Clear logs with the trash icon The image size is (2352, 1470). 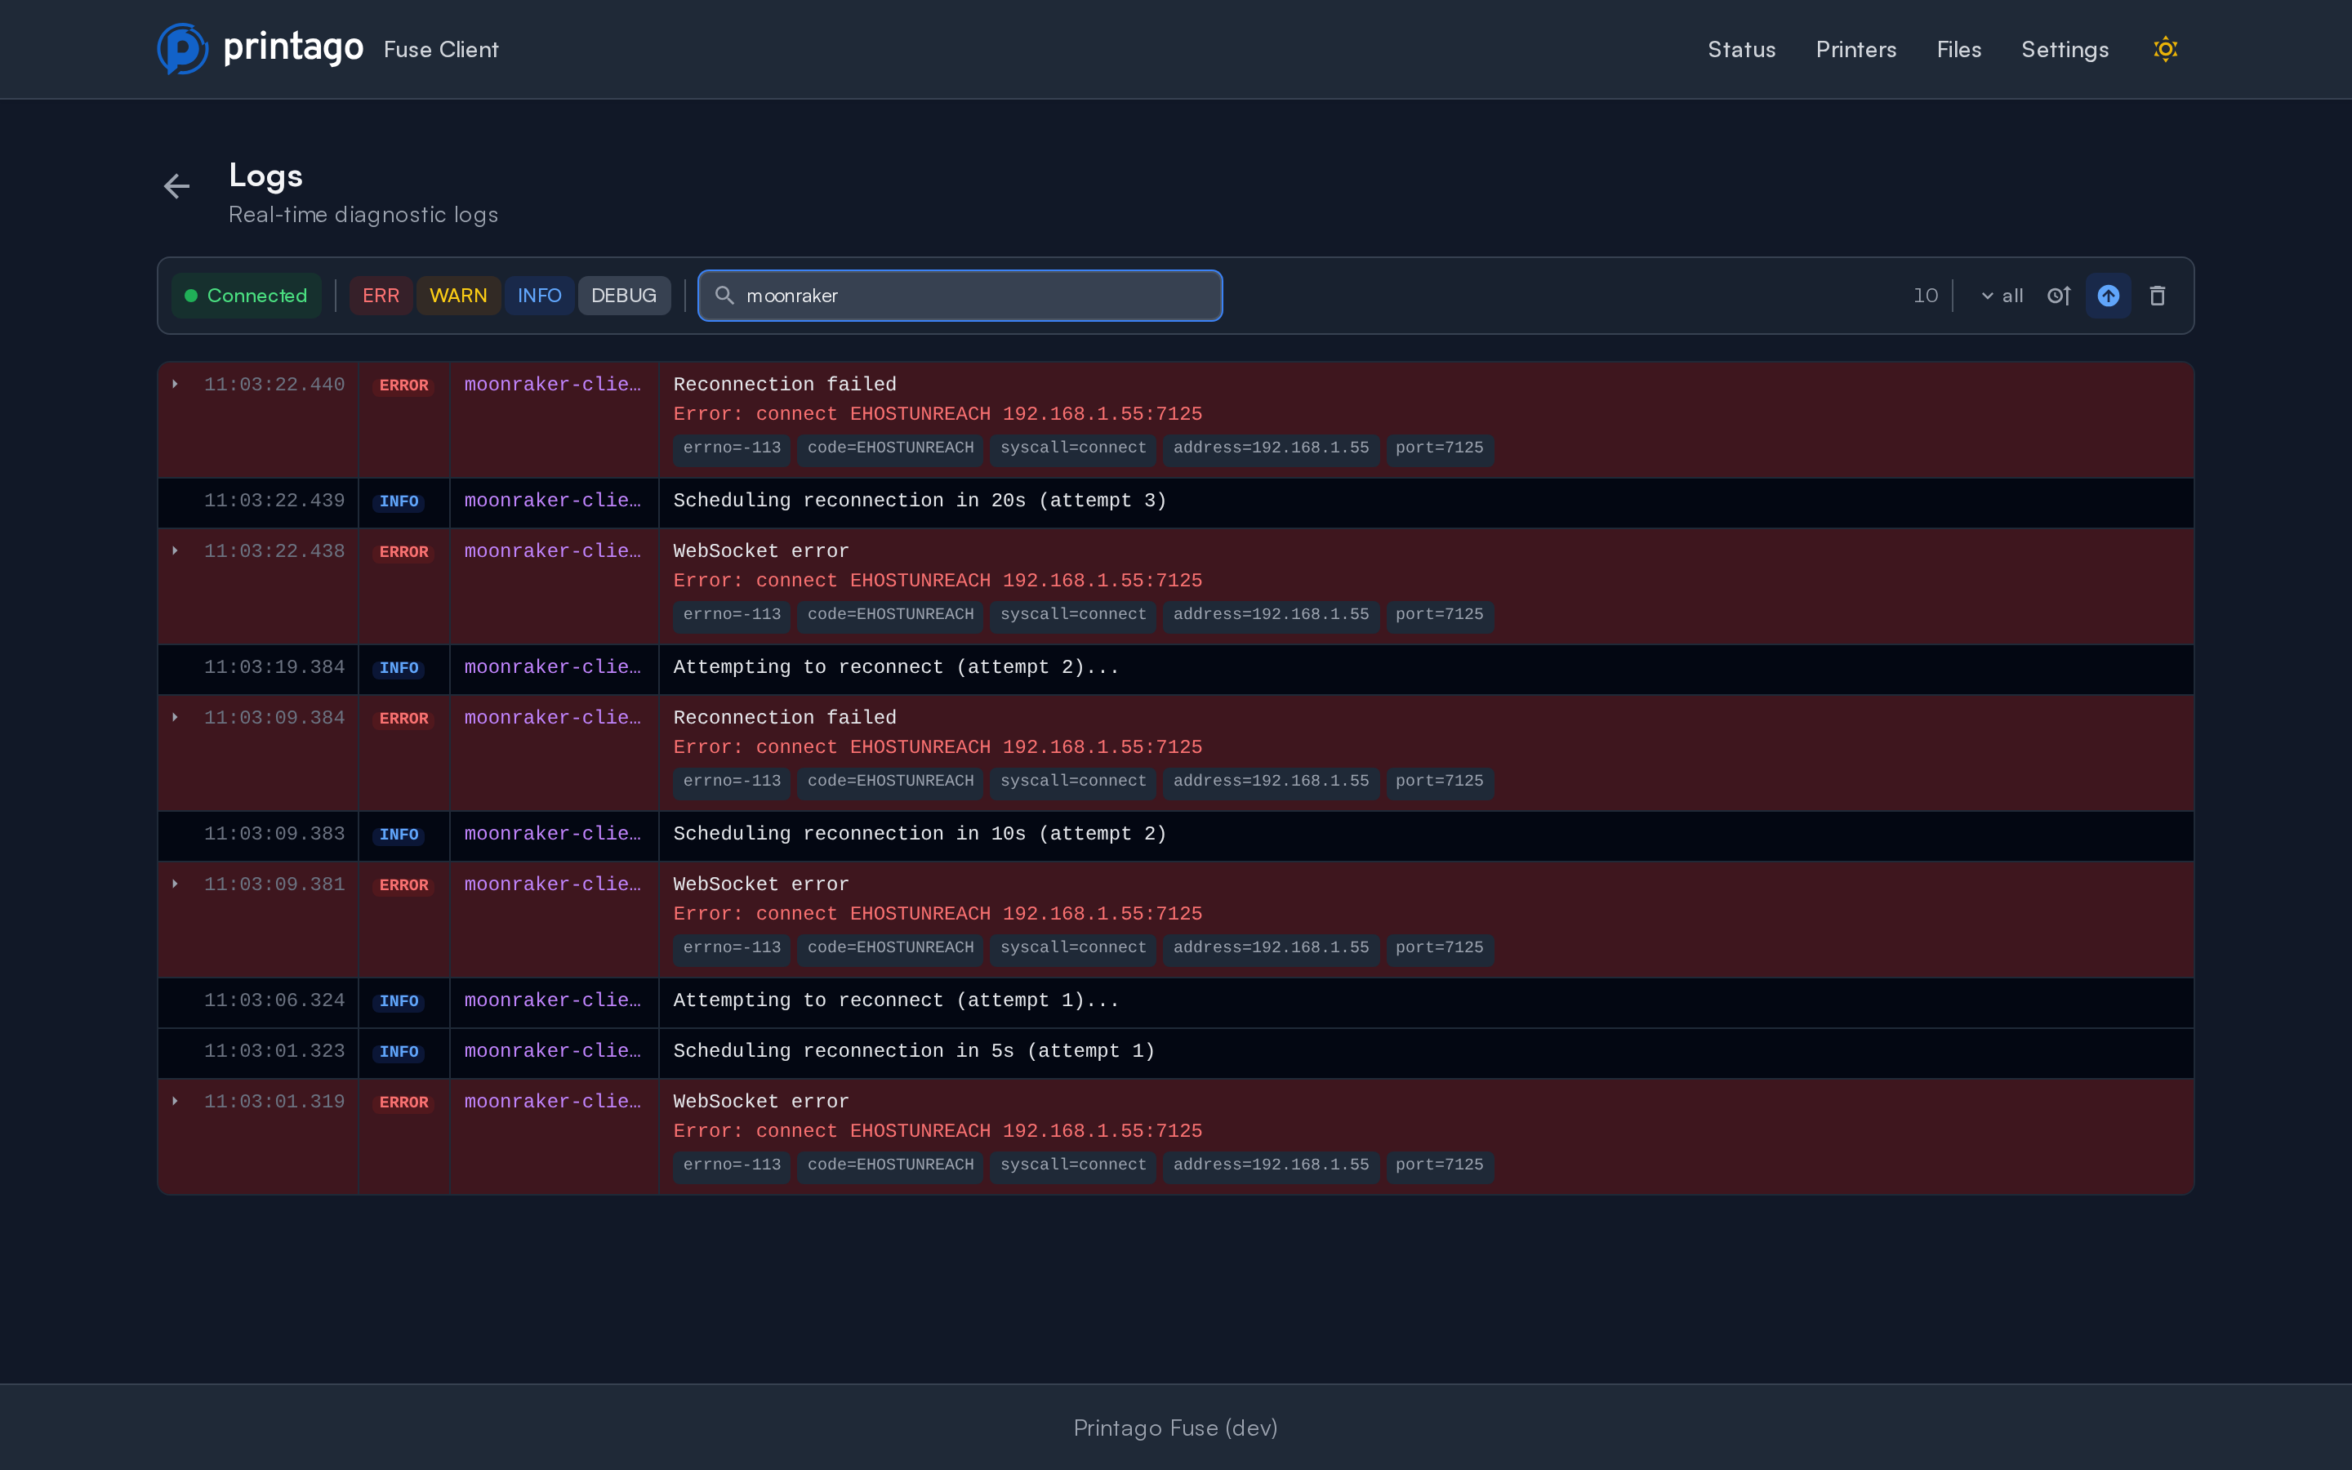point(2158,296)
